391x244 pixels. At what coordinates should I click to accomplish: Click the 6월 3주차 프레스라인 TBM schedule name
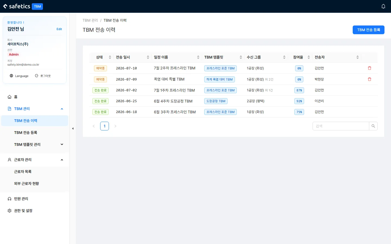click(x=175, y=112)
